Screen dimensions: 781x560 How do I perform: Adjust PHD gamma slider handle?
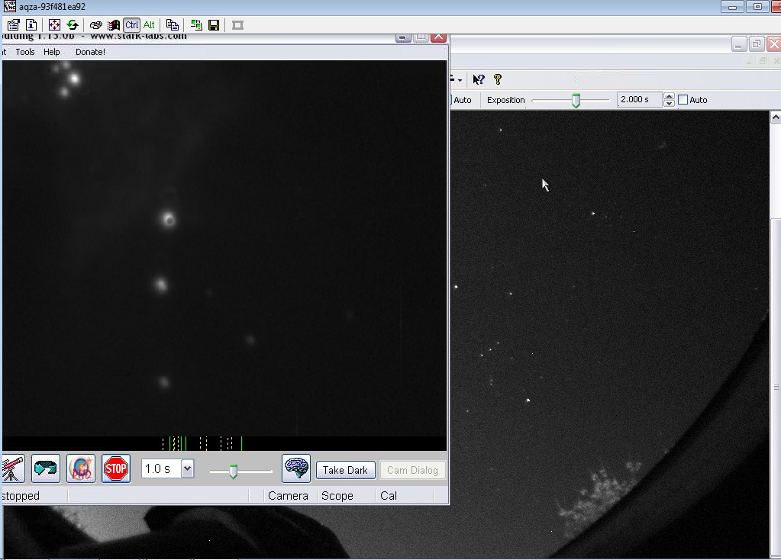click(233, 471)
